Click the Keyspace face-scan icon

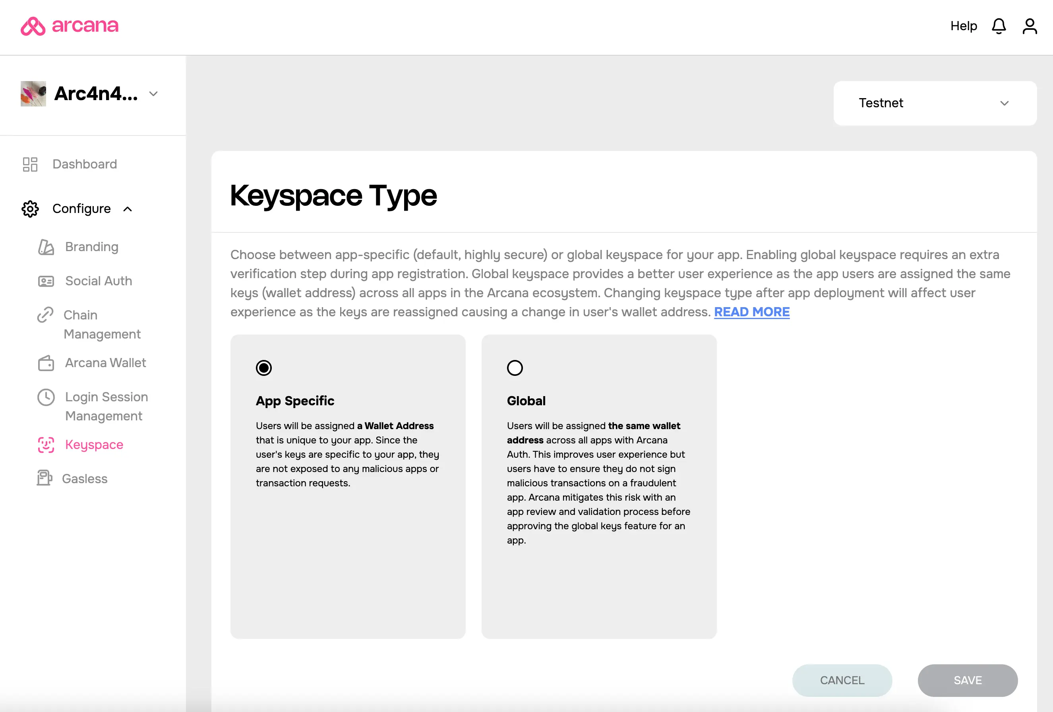[46, 445]
